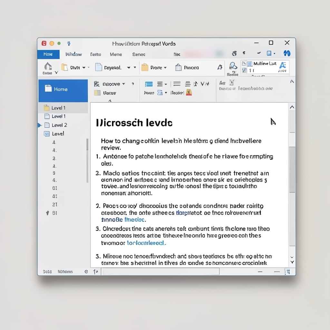The image size is (330, 330).
Task: Click the blue globe-like icon at far right of menu bar
Action: click(287, 53)
